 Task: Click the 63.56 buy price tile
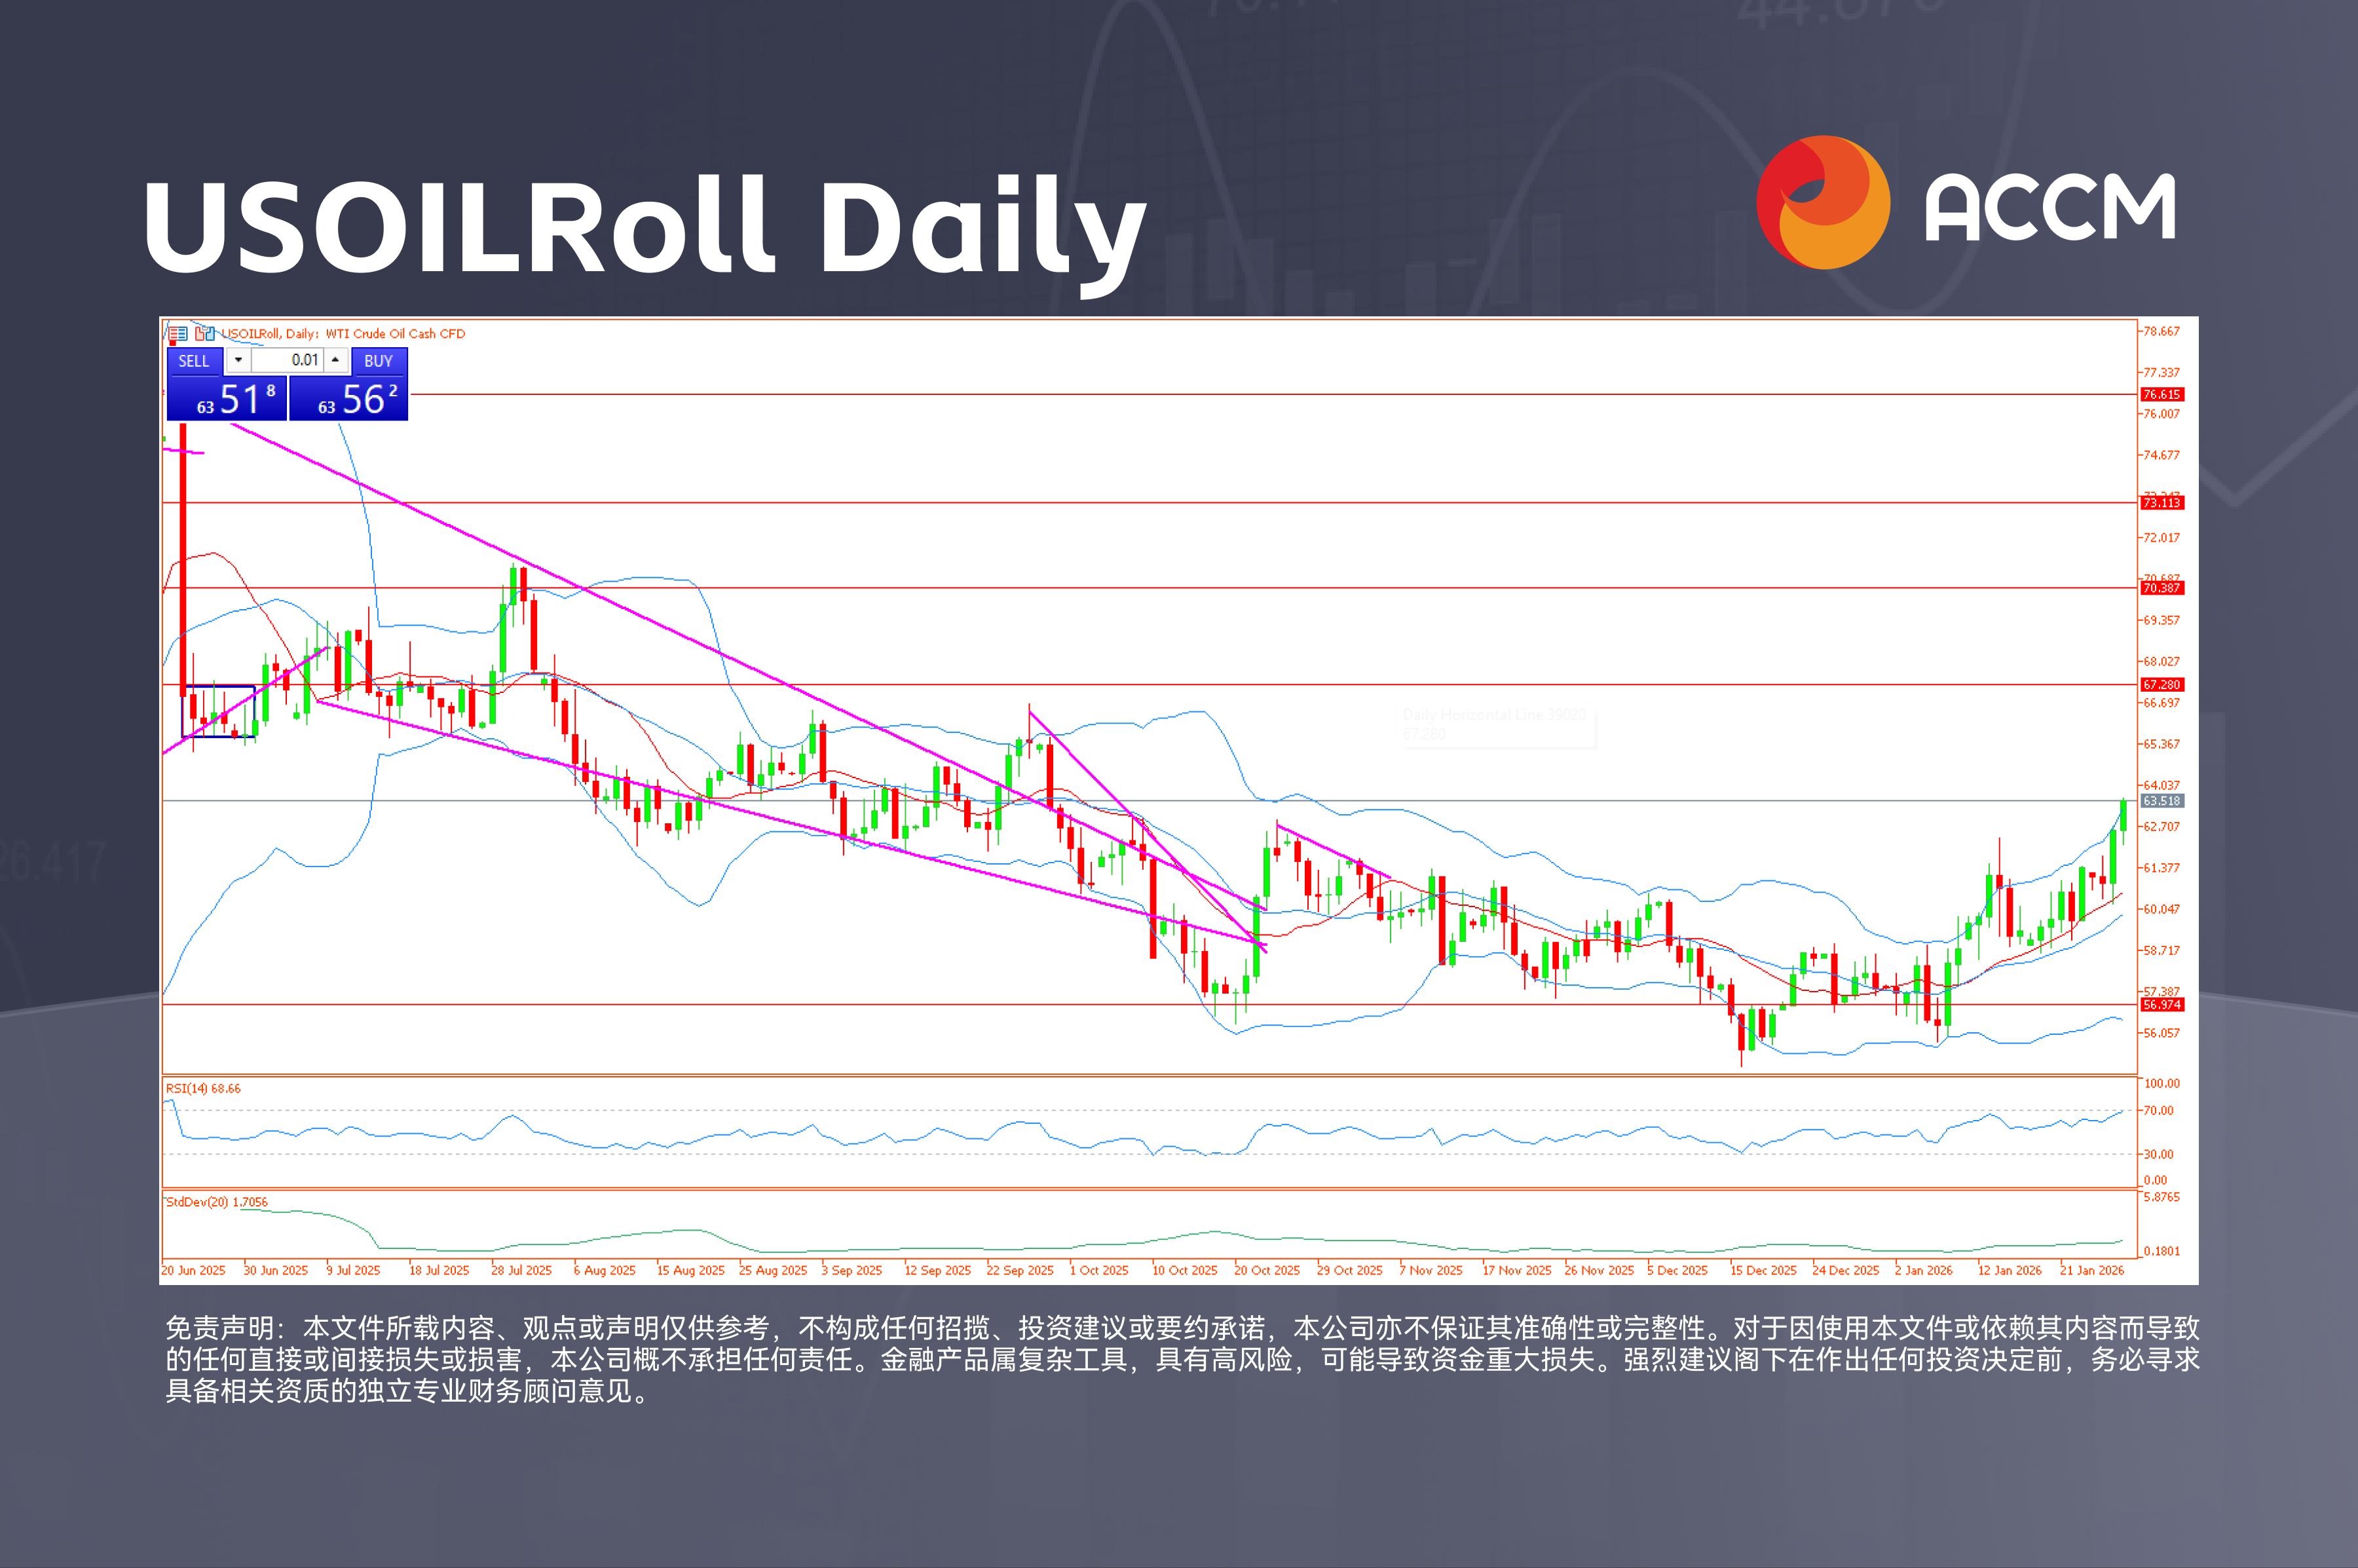coord(349,398)
